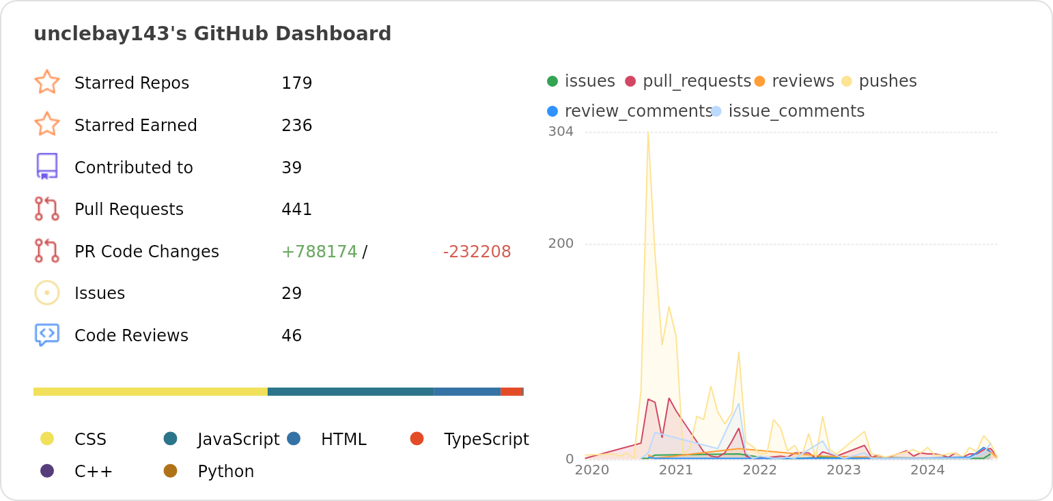
Task: Click the Contributed to repository icon
Action: click(47, 167)
